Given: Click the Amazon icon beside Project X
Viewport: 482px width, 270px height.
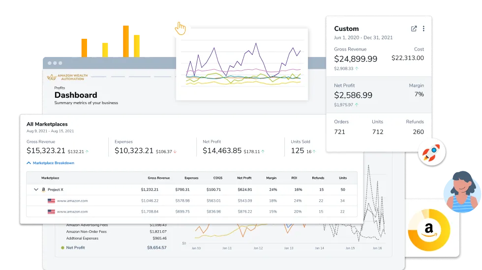Looking at the screenshot, I should [43, 189].
